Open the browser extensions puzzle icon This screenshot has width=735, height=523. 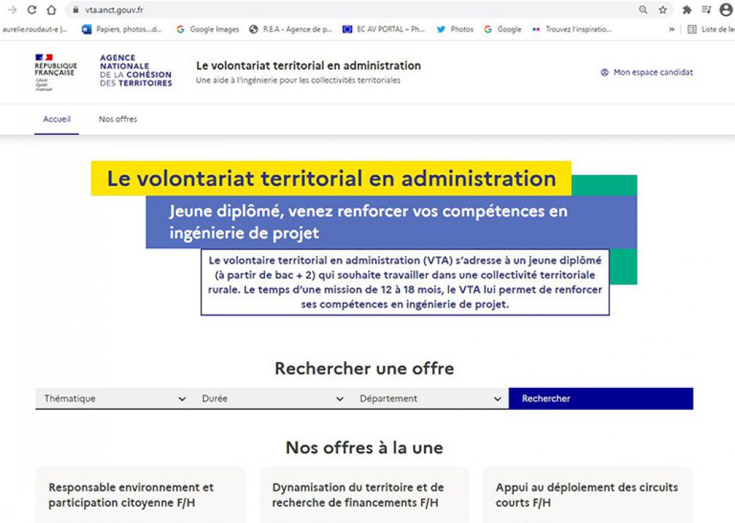[x=687, y=10]
